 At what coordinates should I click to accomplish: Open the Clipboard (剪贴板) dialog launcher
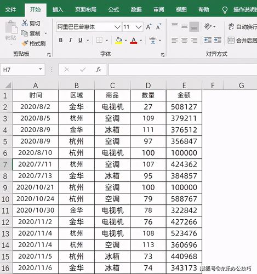click(49, 55)
